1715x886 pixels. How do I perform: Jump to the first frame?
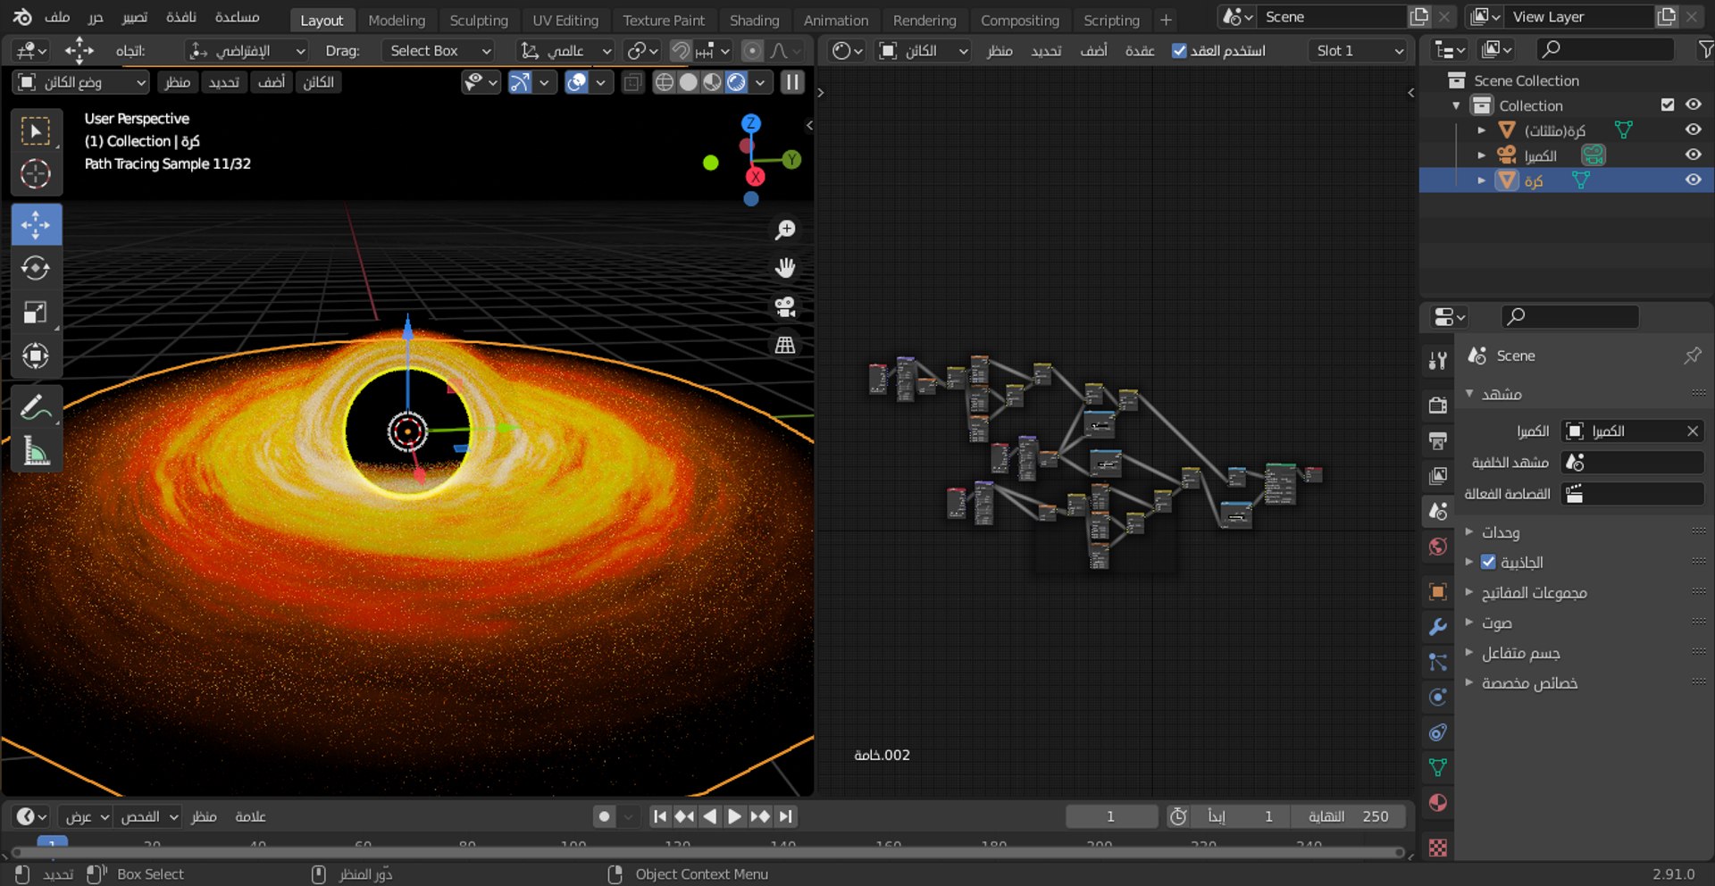[659, 816]
